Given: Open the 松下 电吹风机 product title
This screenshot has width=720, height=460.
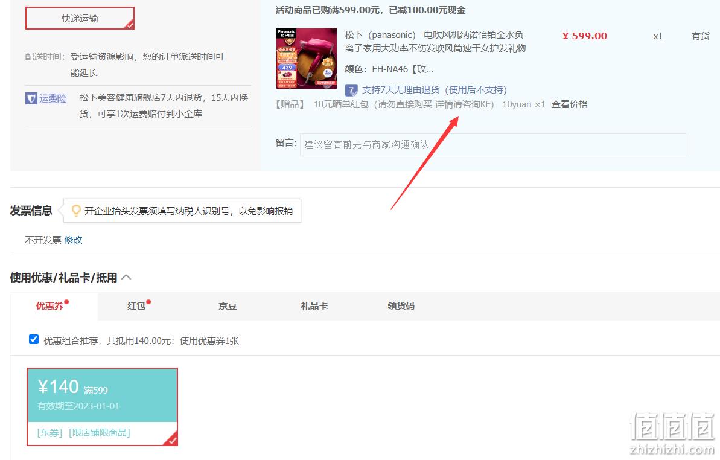Looking at the screenshot, I should (x=435, y=41).
